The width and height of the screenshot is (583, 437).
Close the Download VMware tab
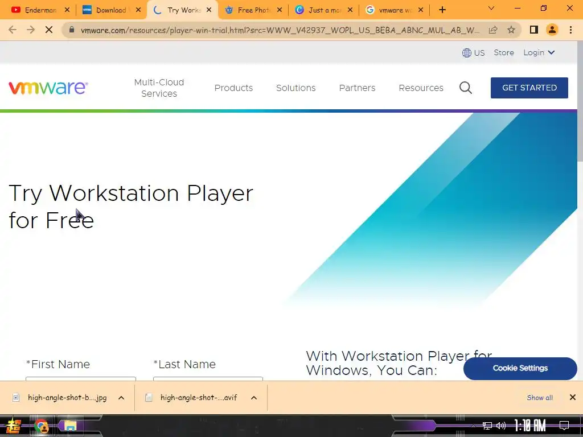138,10
